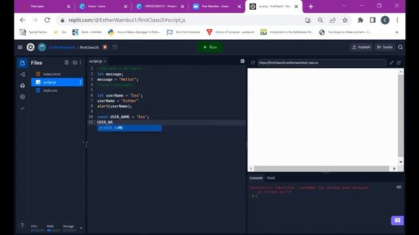Open the checkmark Unit tests sidebar icon
Image resolution: width=419 pixels, height=235 pixels.
pyautogui.click(x=22, y=108)
